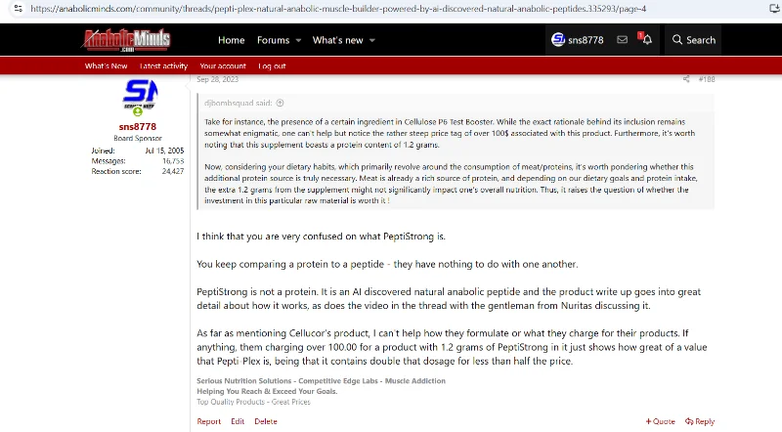Click the share icon for post #188
The width and height of the screenshot is (782, 432).
click(x=686, y=79)
